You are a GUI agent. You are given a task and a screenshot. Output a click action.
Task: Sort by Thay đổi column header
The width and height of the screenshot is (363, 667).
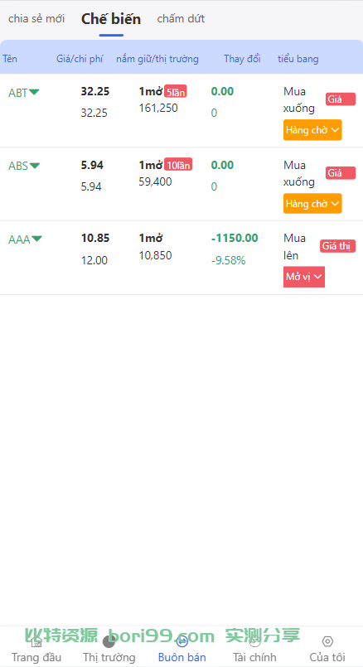[x=242, y=59]
